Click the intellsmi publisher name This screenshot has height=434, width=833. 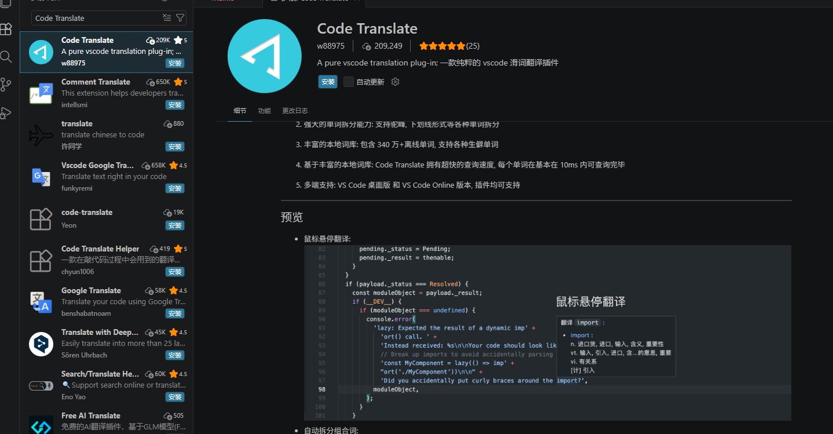(x=74, y=105)
